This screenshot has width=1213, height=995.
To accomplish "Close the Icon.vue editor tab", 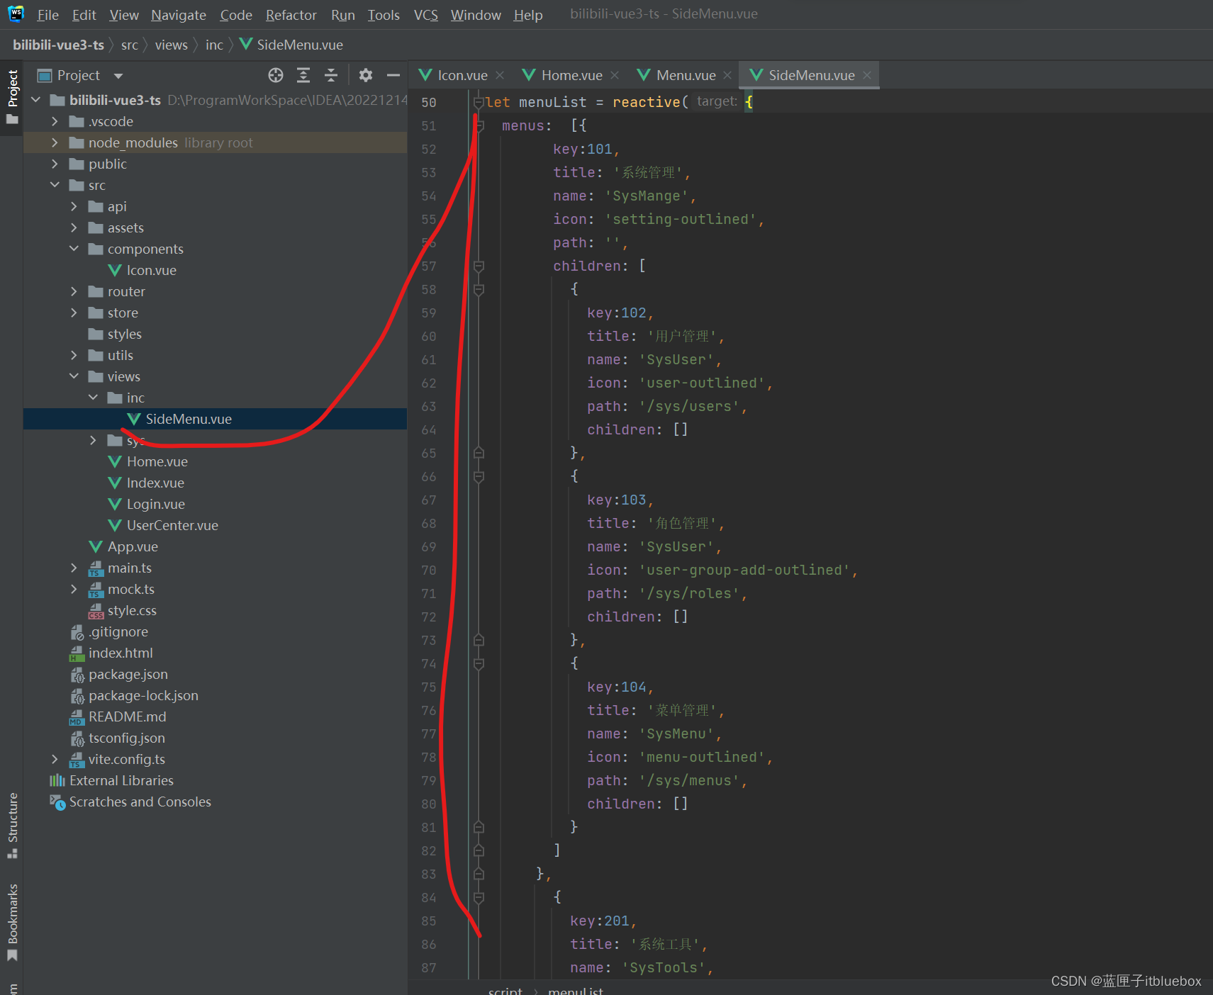I will click(x=501, y=75).
